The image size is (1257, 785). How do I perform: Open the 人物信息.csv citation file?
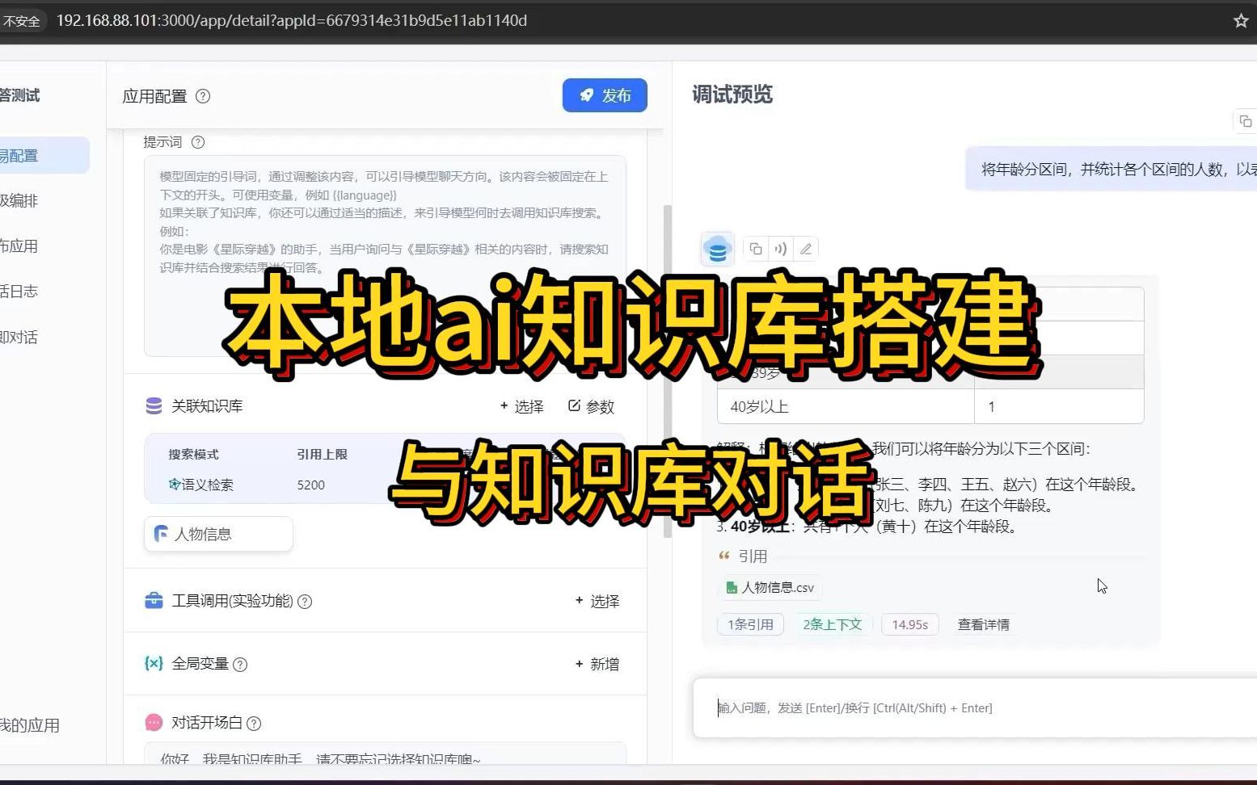(x=770, y=588)
